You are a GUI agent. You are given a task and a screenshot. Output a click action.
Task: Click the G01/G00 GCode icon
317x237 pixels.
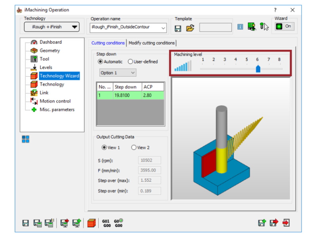pyautogui.click(x=106, y=223)
